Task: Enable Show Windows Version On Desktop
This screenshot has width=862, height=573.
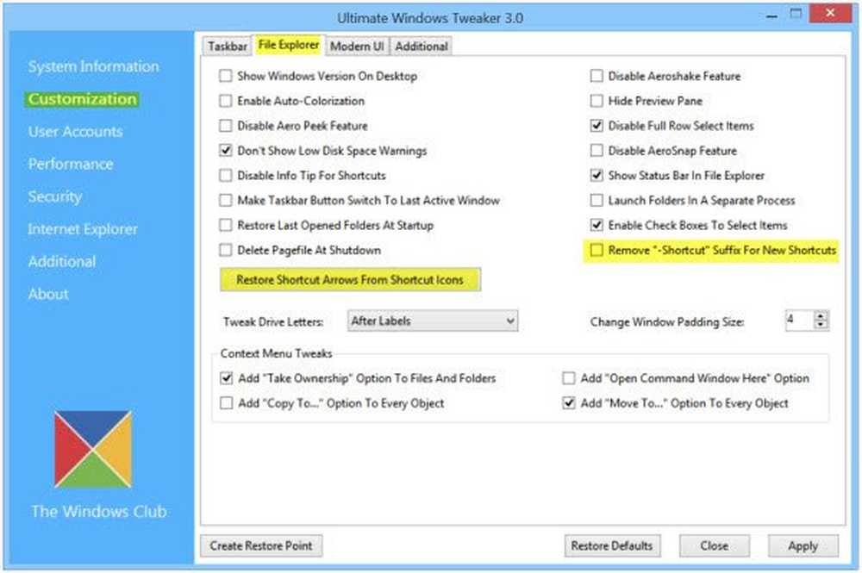Action: (x=225, y=76)
